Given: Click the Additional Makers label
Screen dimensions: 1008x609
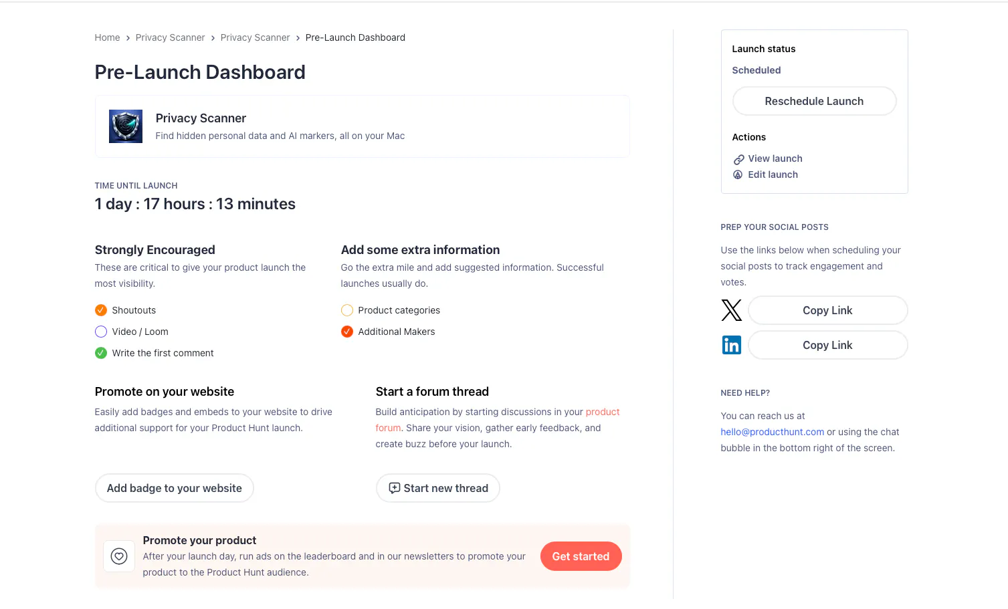Looking at the screenshot, I should pos(397,332).
